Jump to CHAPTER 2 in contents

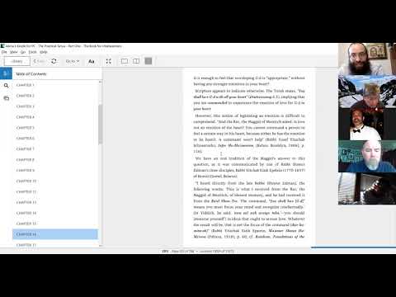coord(26,96)
